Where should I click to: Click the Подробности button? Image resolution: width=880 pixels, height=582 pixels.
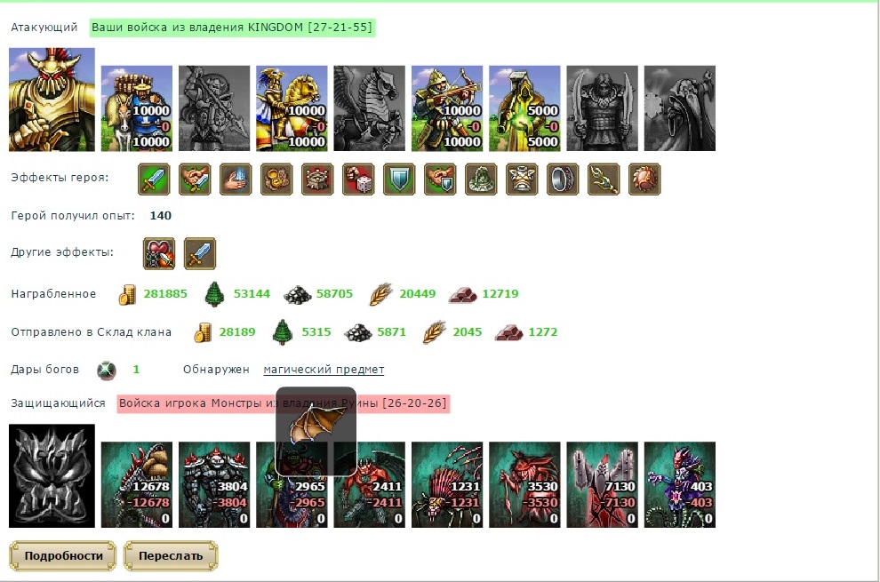pyautogui.click(x=63, y=555)
